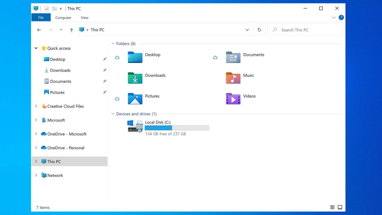Image resolution: width=382 pixels, height=215 pixels.
Task: Collapse the Quick access tree node
Action: point(36,48)
